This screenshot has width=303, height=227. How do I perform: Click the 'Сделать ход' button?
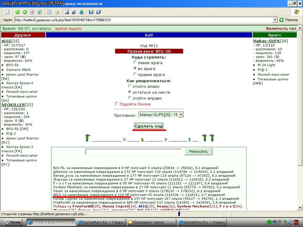149,126
